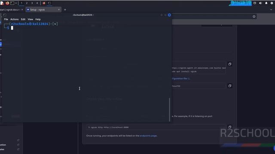Maximize the terminal window
This screenshot has width=275, height=154.
165,15
